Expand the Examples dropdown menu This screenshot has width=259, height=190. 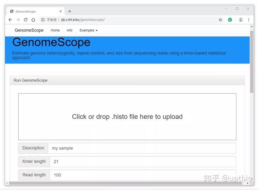click(88, 30)
